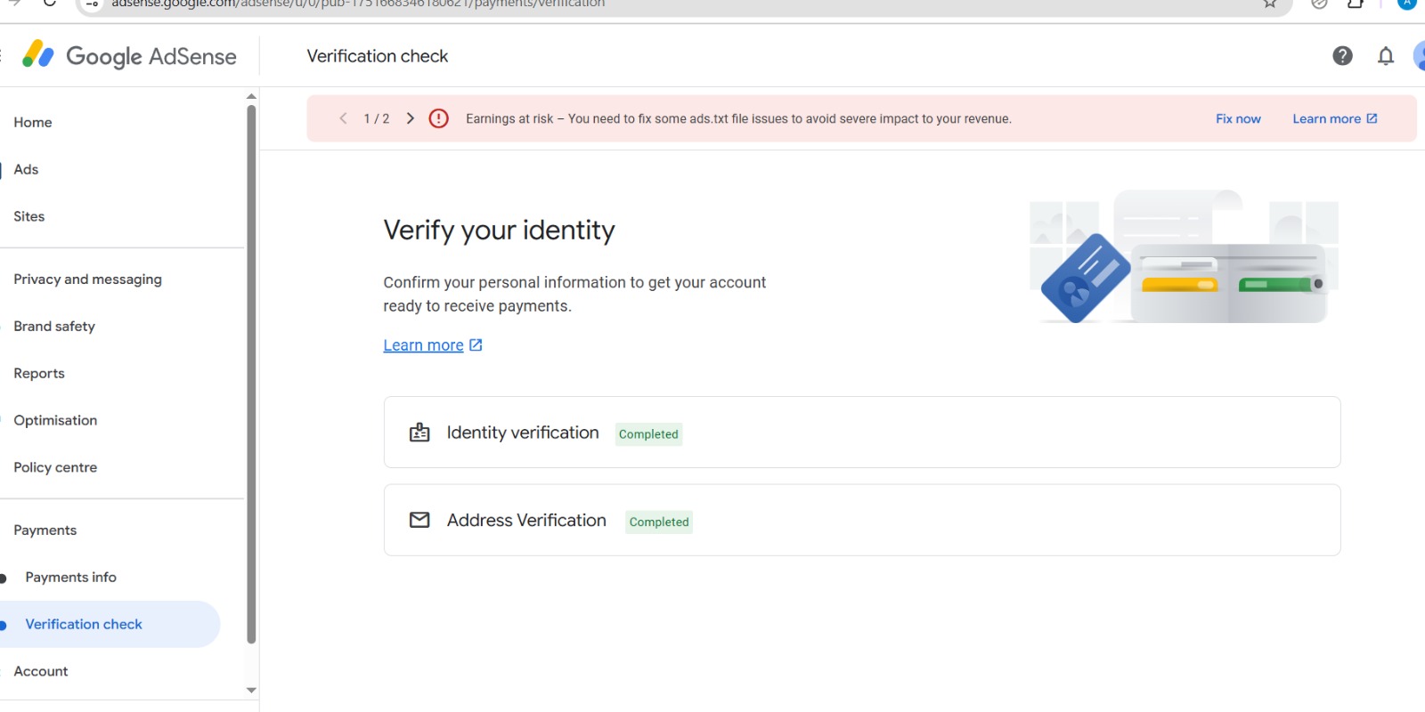Expand the Address Verification card

(x=861, y=520)
